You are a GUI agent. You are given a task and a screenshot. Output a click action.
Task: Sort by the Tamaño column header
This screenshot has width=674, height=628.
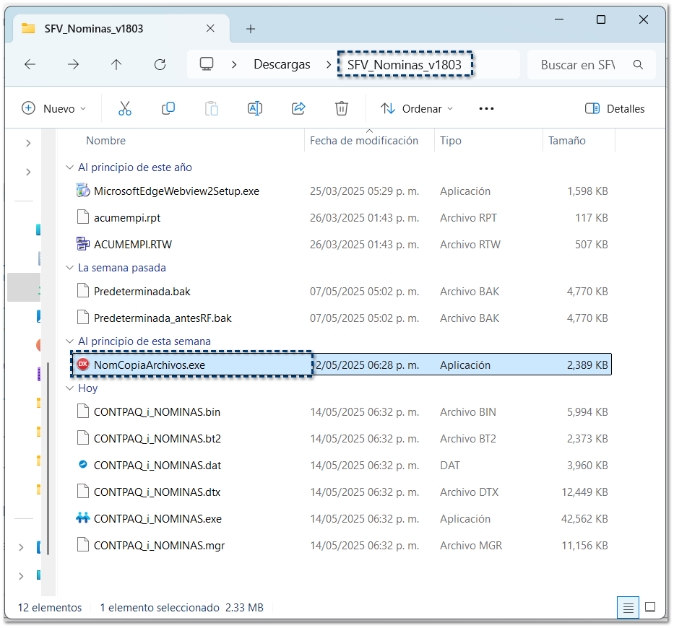[x=567, y=141]
